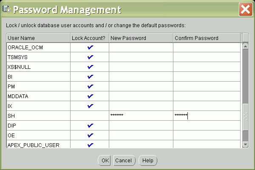Check the Lock Account cell for SH

[90, 116]
